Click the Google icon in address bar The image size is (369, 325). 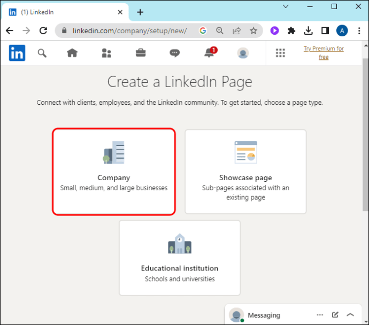(203, 30)
